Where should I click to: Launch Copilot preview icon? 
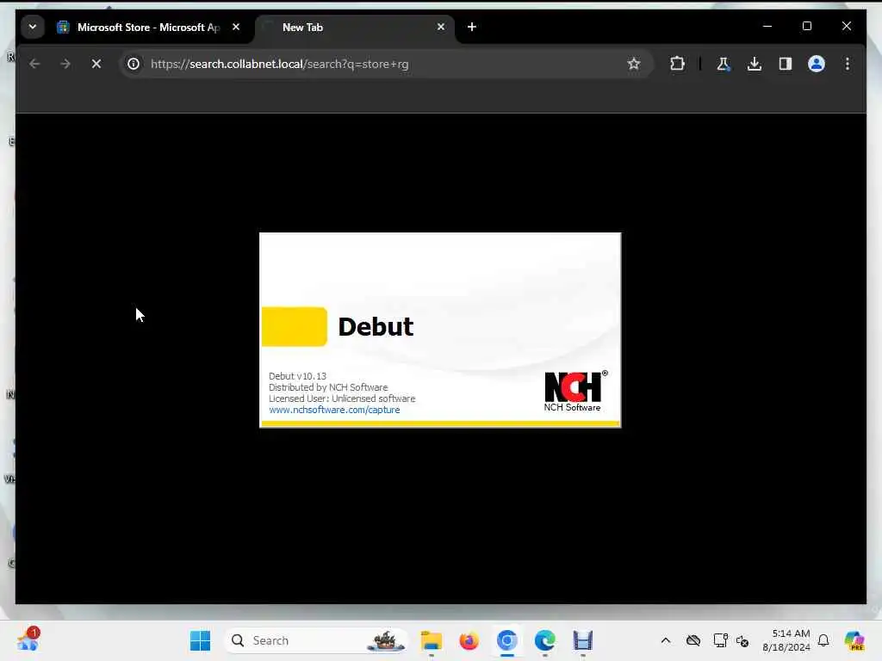pyautogui.click(x=854, y=640)
